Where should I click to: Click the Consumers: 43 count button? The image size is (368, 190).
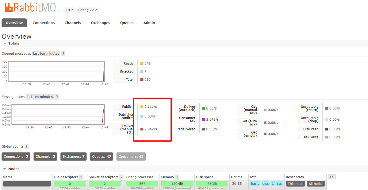[x=131, y=157]
